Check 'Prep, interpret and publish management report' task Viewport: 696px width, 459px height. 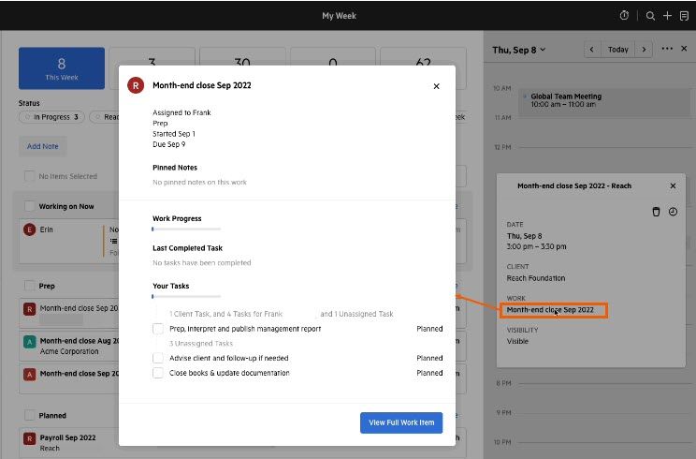tap(158, 329)
